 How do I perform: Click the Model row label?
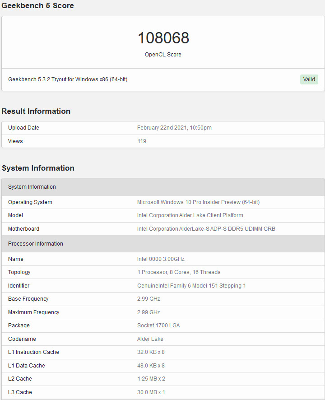pos(15,215)
